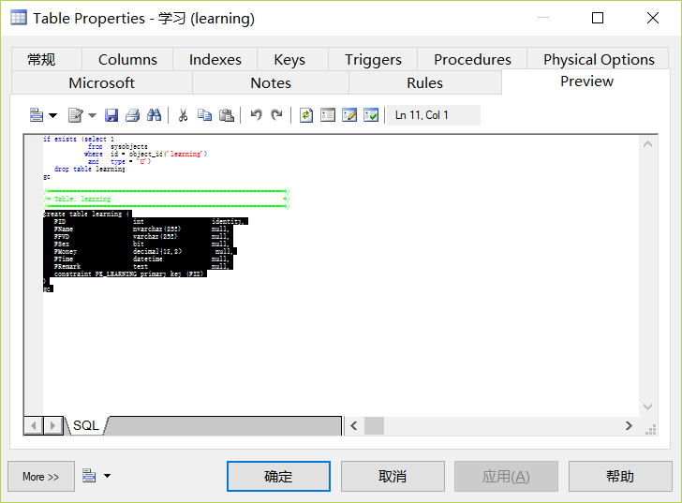Screen dimensions: 682x503
Task: Confirm with the 确定 button
Action: click(278, 477)
